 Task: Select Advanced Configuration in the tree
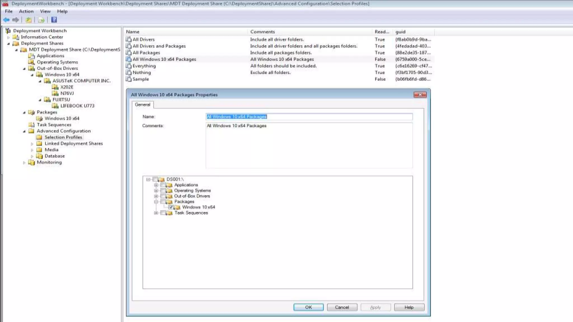64,131
